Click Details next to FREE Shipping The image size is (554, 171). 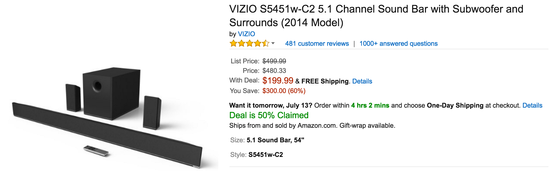point(362,81)
